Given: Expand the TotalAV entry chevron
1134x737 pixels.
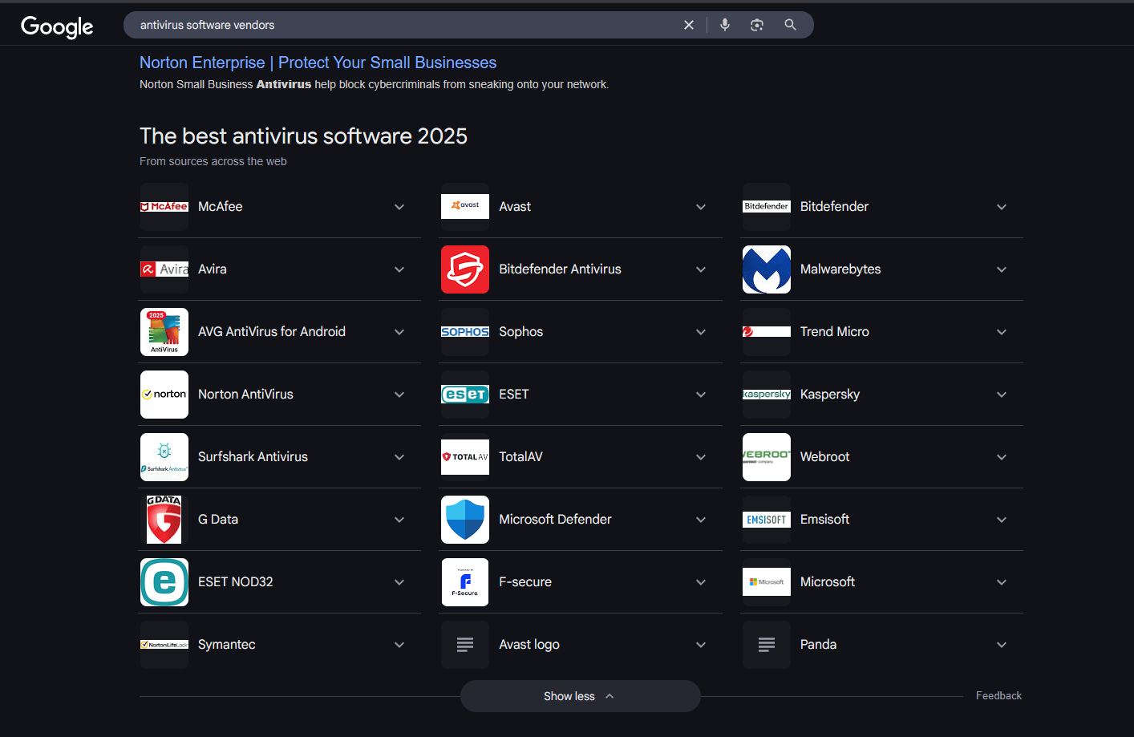Looking at the screenshot, I should [x=701, y=457].
